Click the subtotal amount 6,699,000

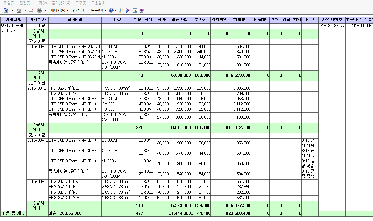[x=240, y=75]
